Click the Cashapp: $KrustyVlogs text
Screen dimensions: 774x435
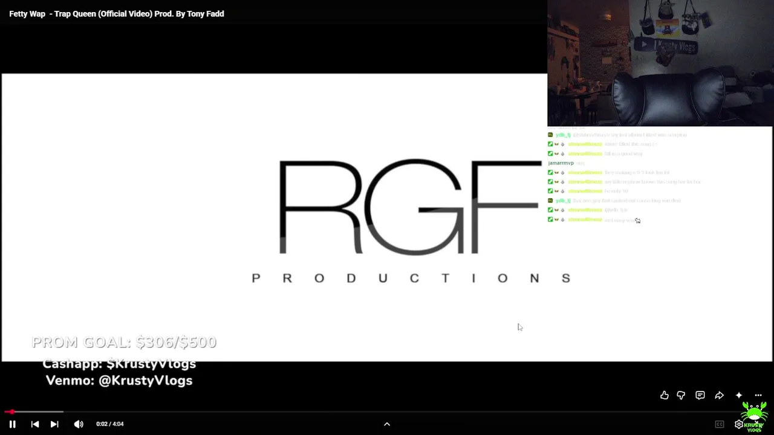119,364
